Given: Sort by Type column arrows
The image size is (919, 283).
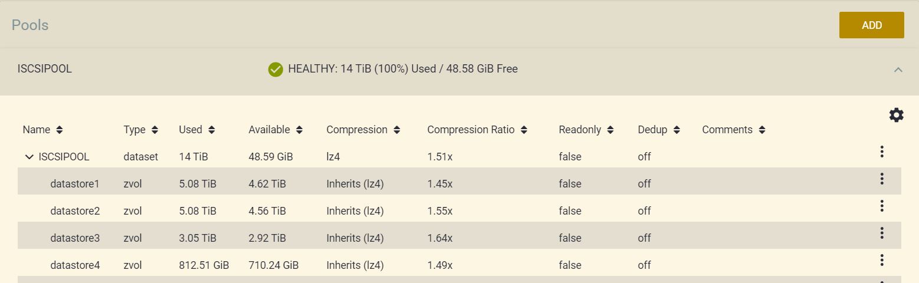Looking at the screenshot, I should pos(155,130).
